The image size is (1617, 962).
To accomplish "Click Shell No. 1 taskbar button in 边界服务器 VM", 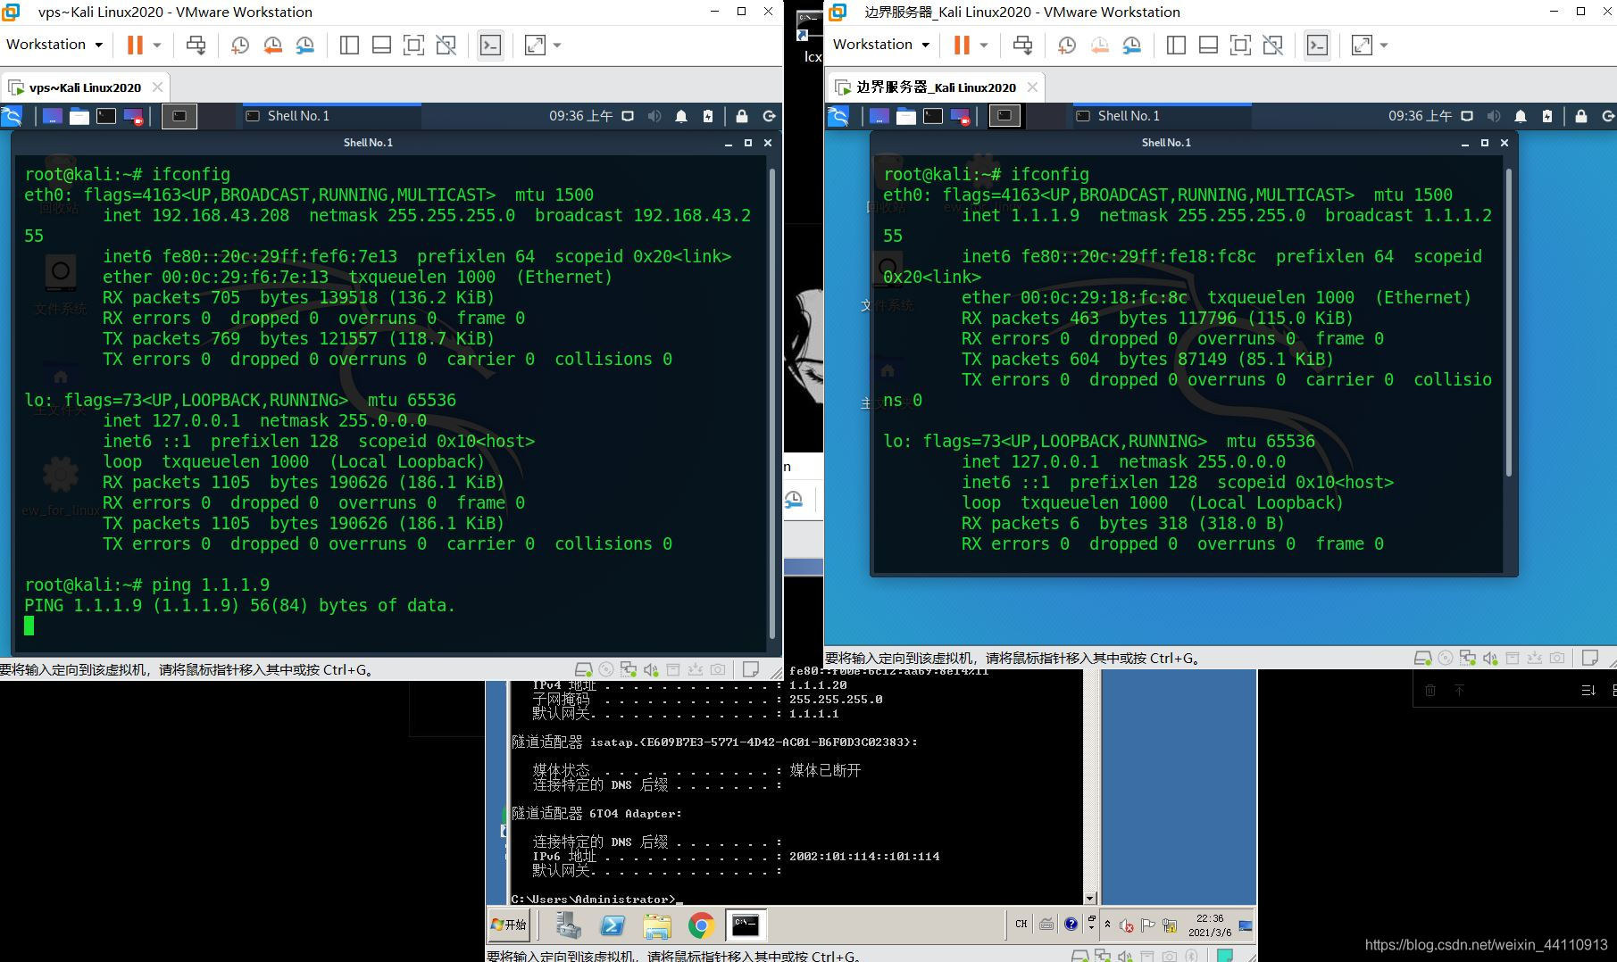I will click(1162, 116).
